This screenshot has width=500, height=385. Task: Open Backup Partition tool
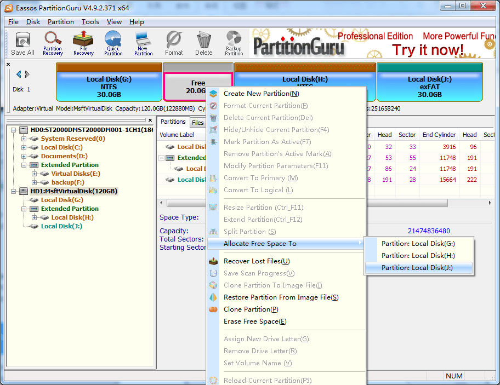tap(234, 44)
